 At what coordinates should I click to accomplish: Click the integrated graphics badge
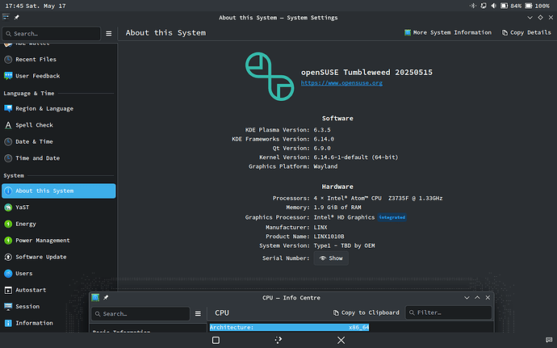[x=392, y=217]
